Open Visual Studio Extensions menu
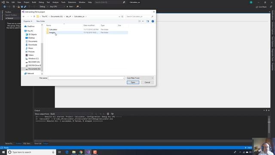The height and width of the screenshot is (155, 275). (72, 2)
